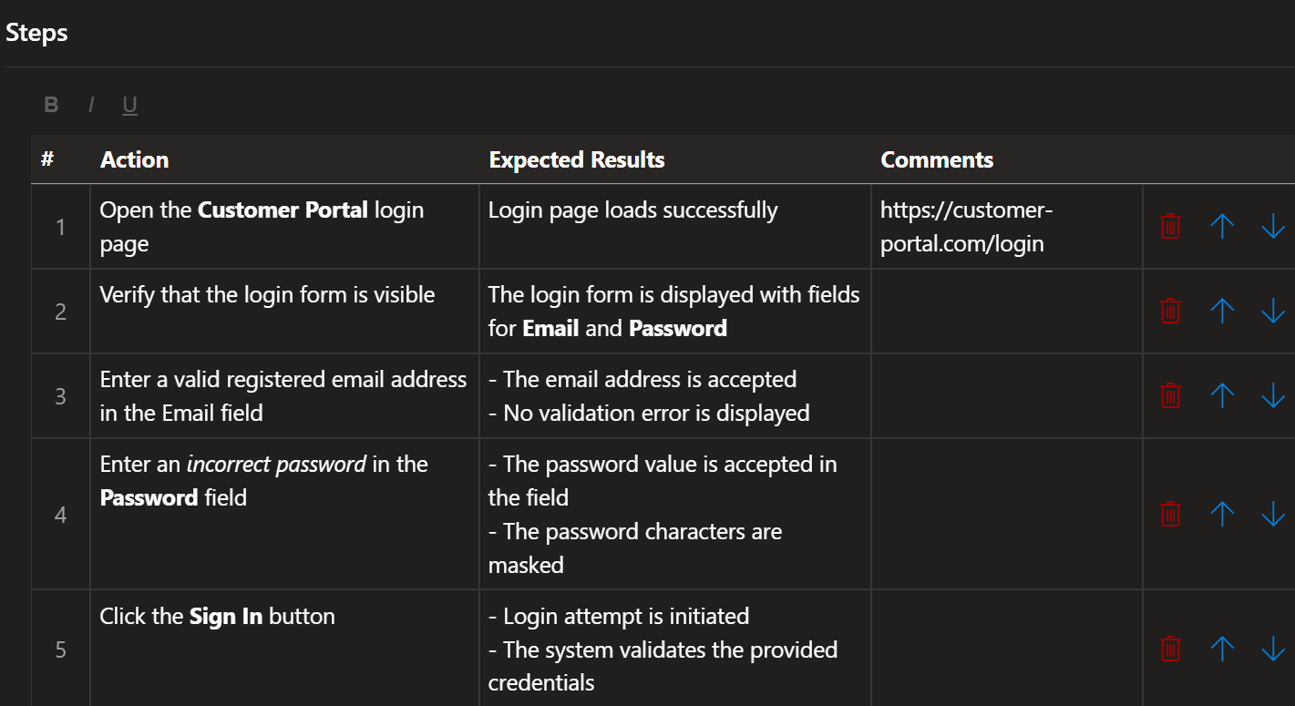
Task: Toggle underline formatting button
Action: [129, 105]
